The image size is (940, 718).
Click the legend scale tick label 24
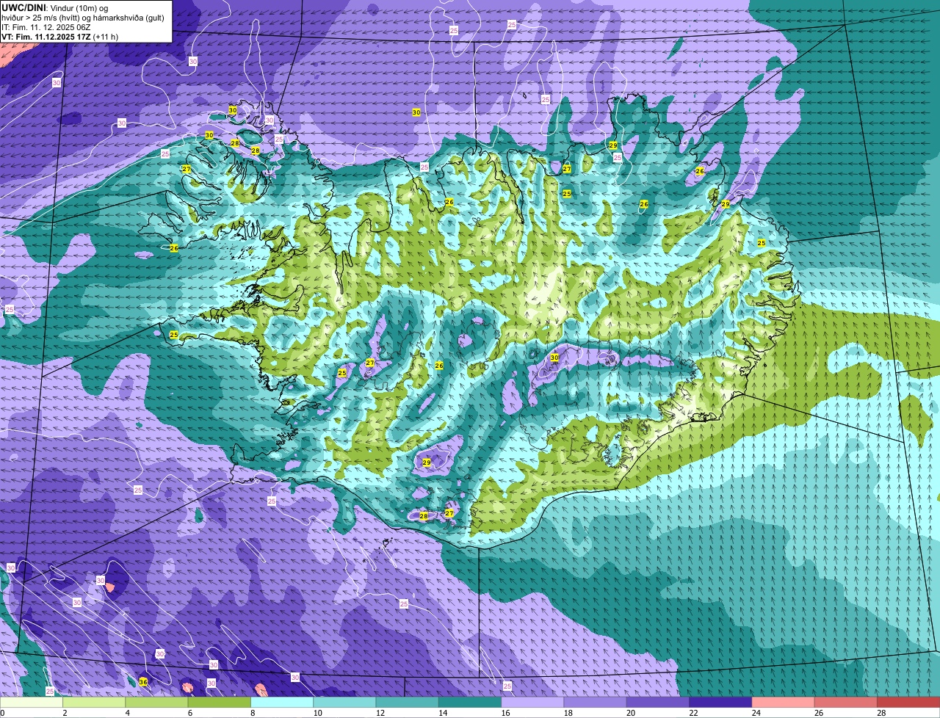(x=755, y=713)
